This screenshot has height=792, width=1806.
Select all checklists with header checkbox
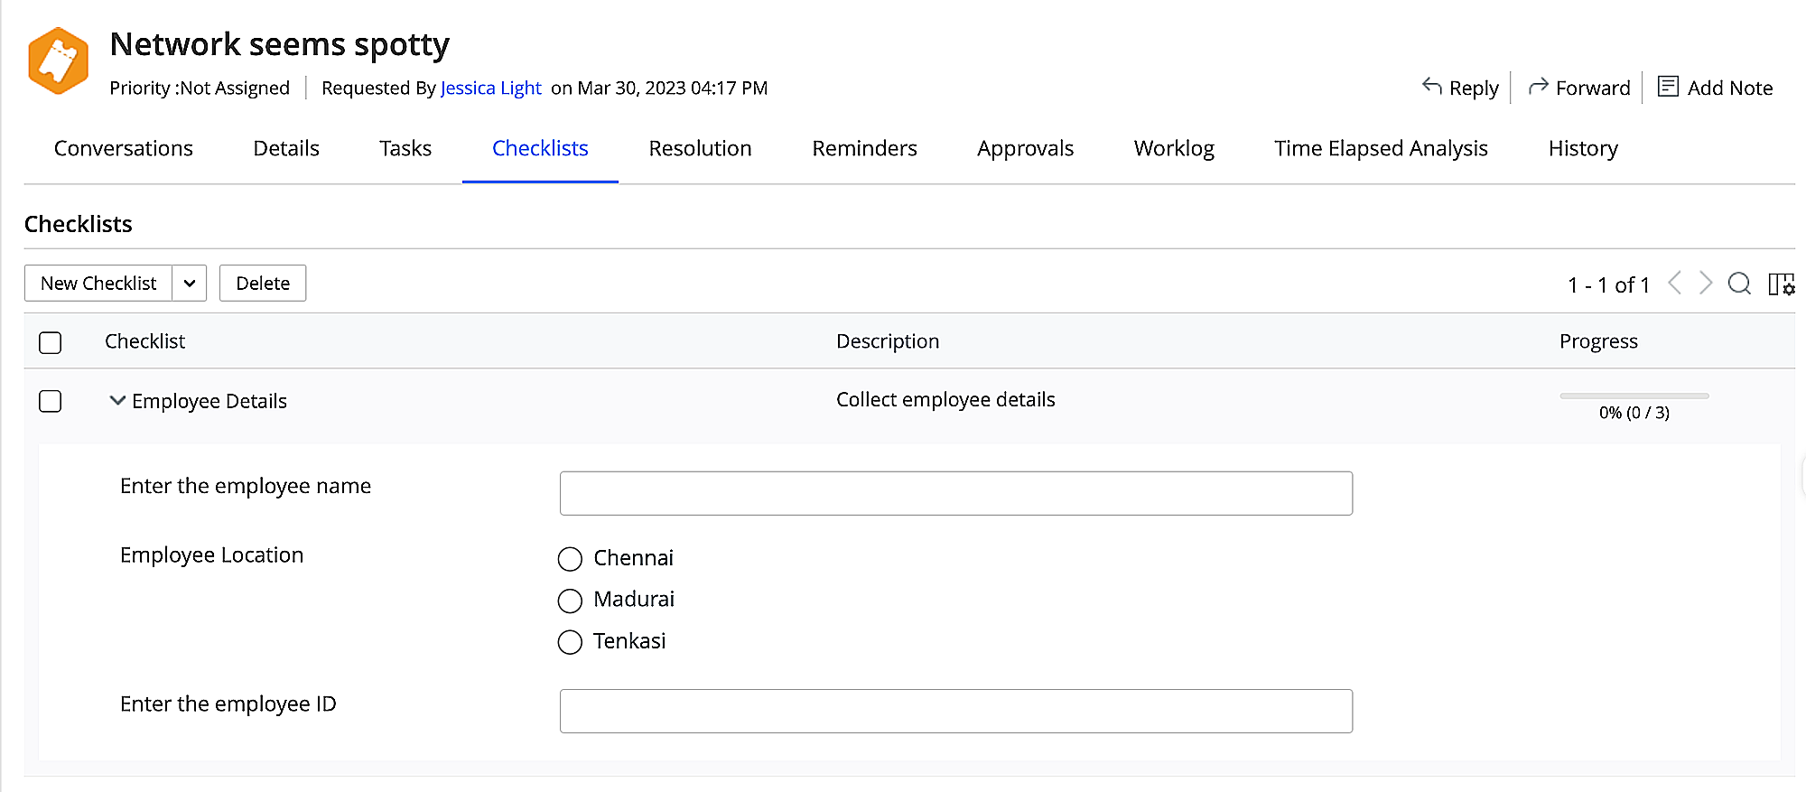click(x=51, y=342)
